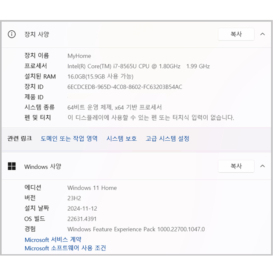273x273 pixels.
Task: Copy Windows specifications with the 복사 button
Action: tap(236, 166)
